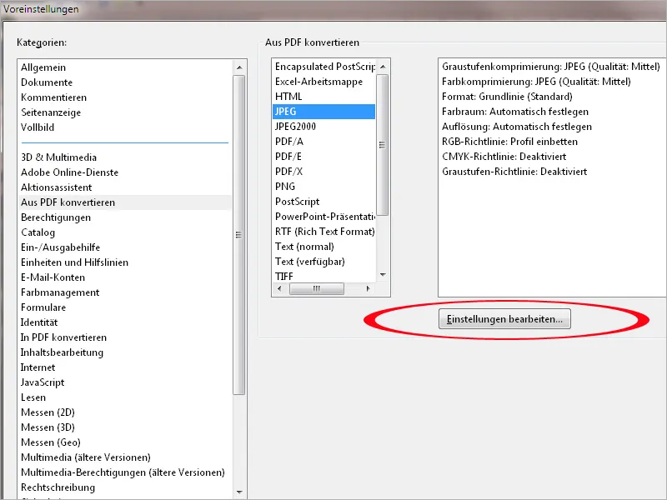Select HTML in the format list
667x500 pixels.
pos(288,97)
